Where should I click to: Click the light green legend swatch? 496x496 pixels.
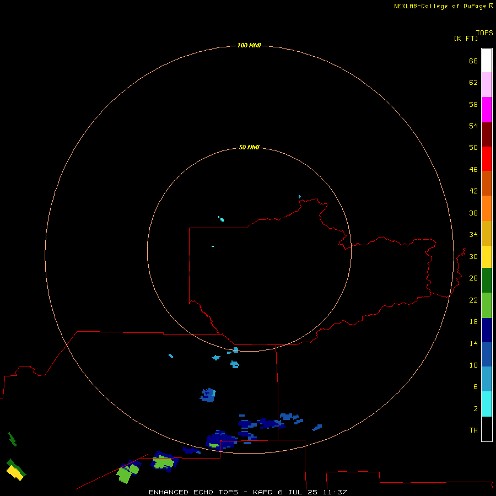tap(487, 305)
